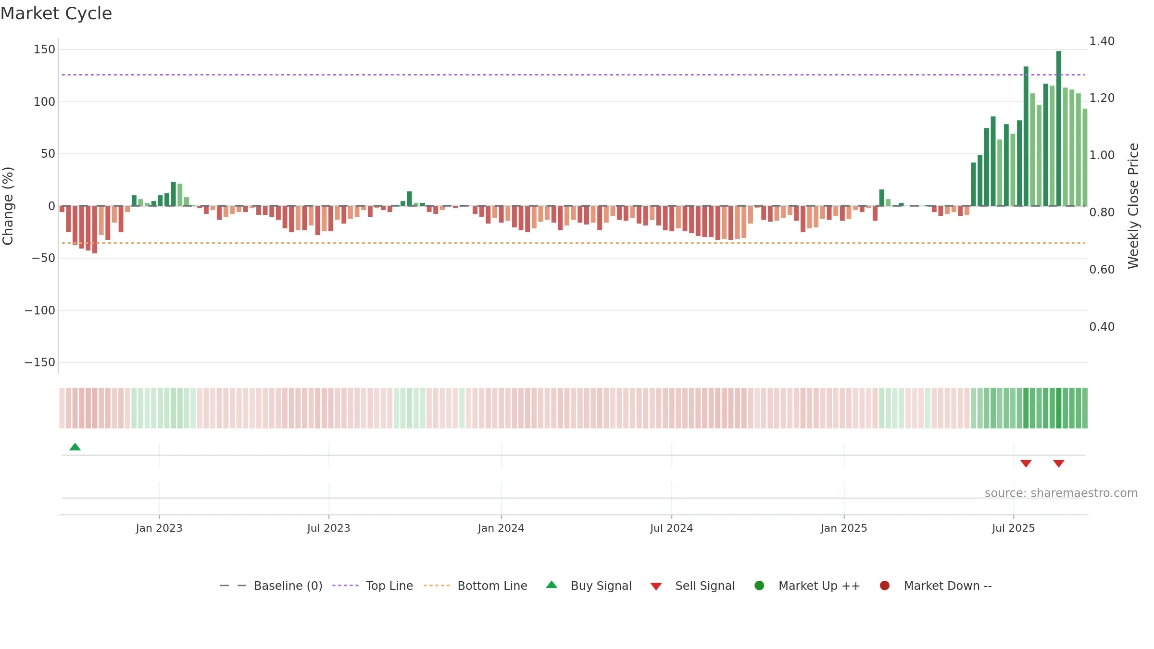Toggle the Top Line legend entry
Screen dimensions: 1154x649
[x=373, y=586]
